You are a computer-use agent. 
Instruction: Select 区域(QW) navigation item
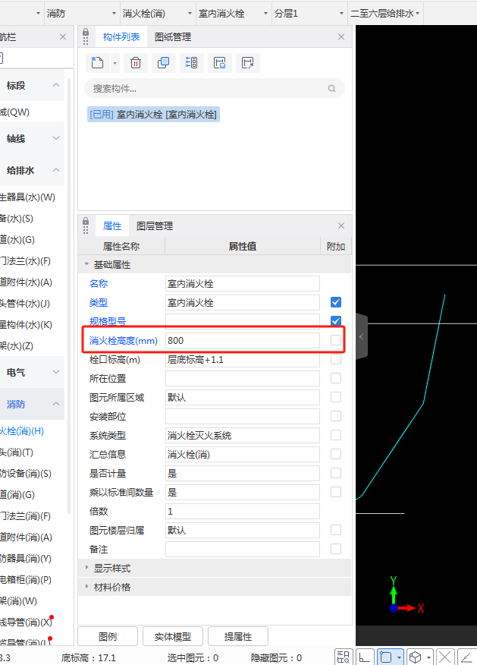click(x=15, y=112)
